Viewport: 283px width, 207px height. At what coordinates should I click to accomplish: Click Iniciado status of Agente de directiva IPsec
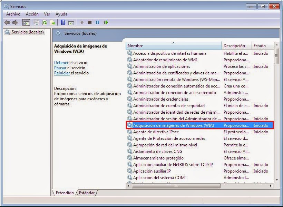point(261,132)
